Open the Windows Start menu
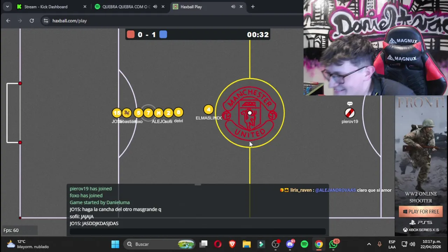This screenshot has height=252, width=448. (x=115, y=244)
